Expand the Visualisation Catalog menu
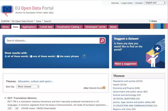 (69, 27)
